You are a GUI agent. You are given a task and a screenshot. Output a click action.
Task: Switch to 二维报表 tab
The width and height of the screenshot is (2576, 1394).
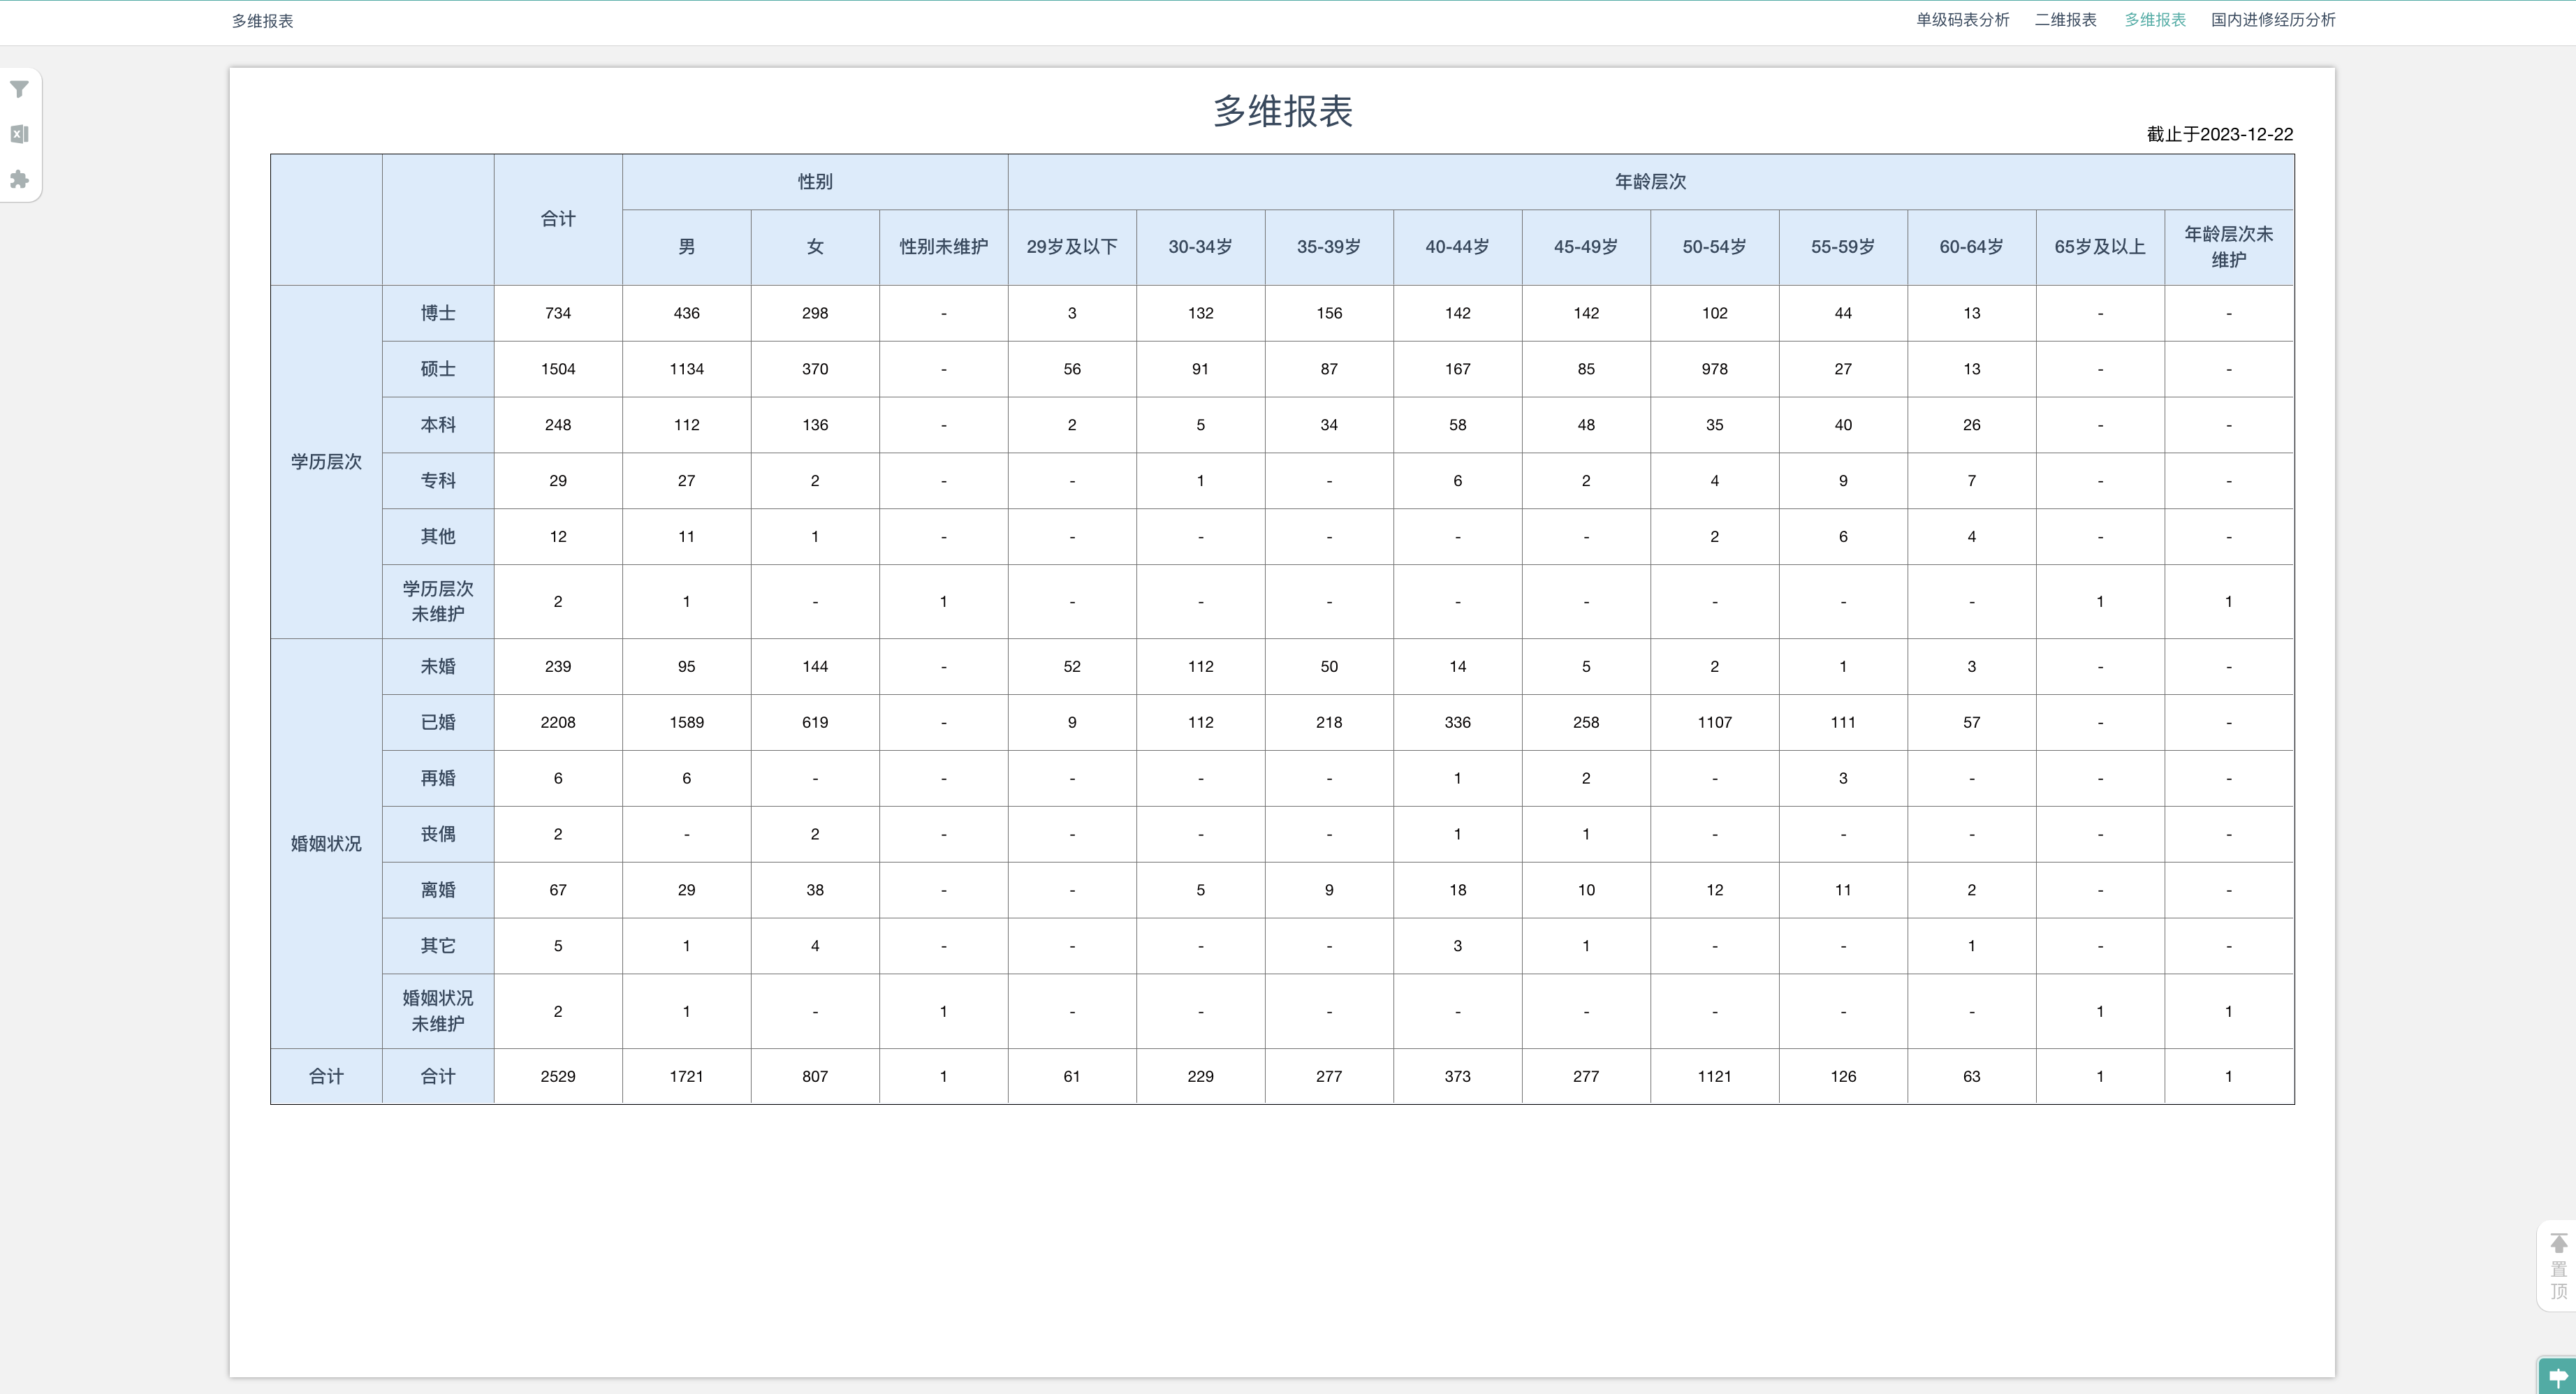[x=2065, y=20]
